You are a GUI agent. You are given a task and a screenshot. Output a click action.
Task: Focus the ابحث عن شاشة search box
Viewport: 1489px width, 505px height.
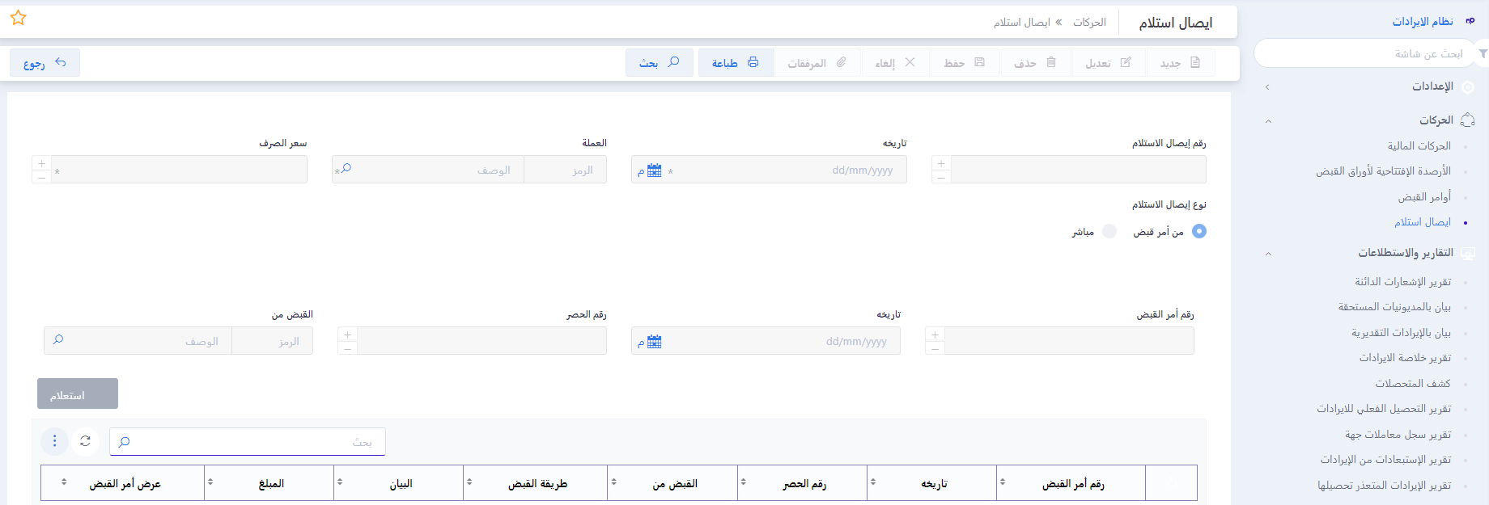[1366, 53]
